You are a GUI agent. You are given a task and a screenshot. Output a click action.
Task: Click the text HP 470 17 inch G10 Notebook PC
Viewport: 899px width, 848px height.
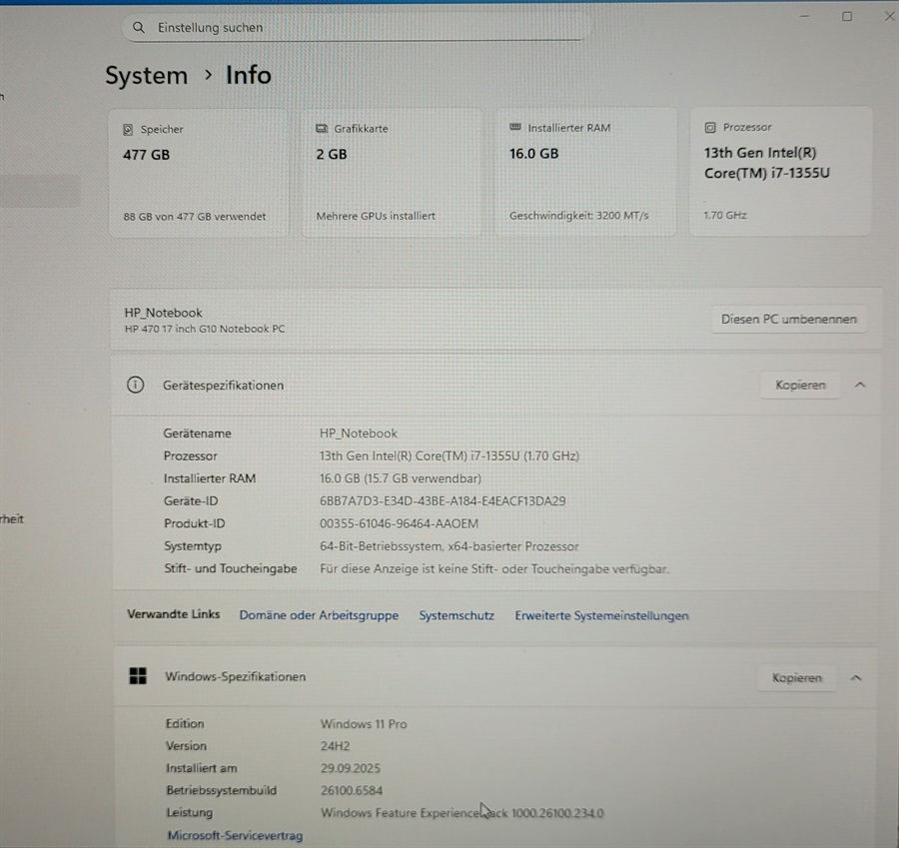(x=205, y=329)
